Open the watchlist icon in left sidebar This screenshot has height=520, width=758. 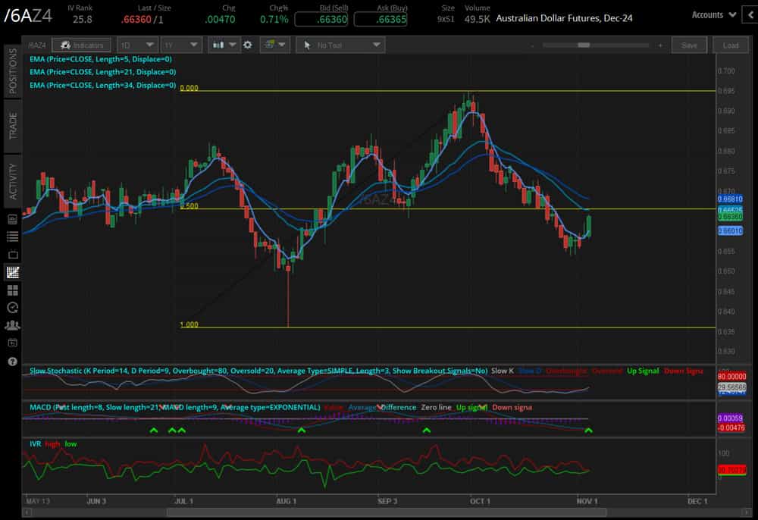[x=12, y=237]
